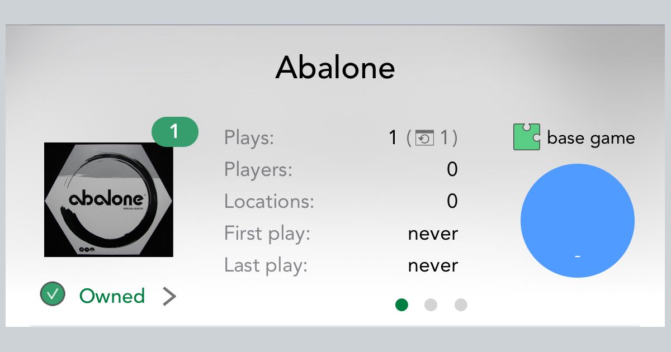
Task: Click the Locations row label
Action: [x=269, y=201]
